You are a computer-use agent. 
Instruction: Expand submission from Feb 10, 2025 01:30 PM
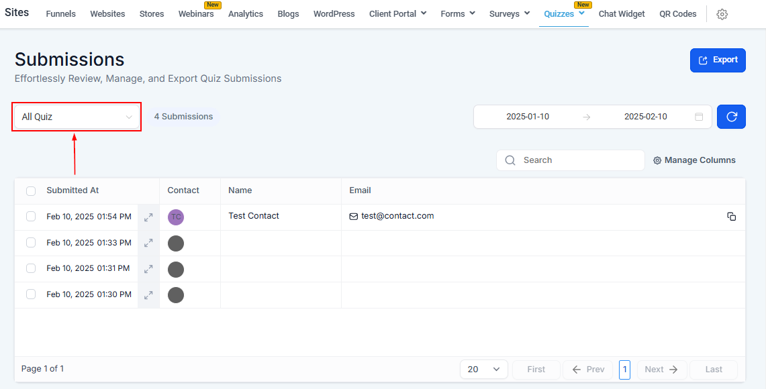148,295
